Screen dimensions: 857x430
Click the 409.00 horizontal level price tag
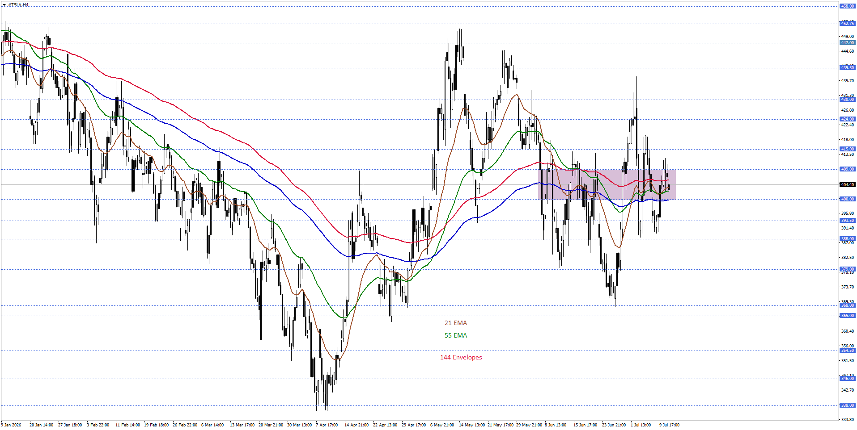coord(848,169)
